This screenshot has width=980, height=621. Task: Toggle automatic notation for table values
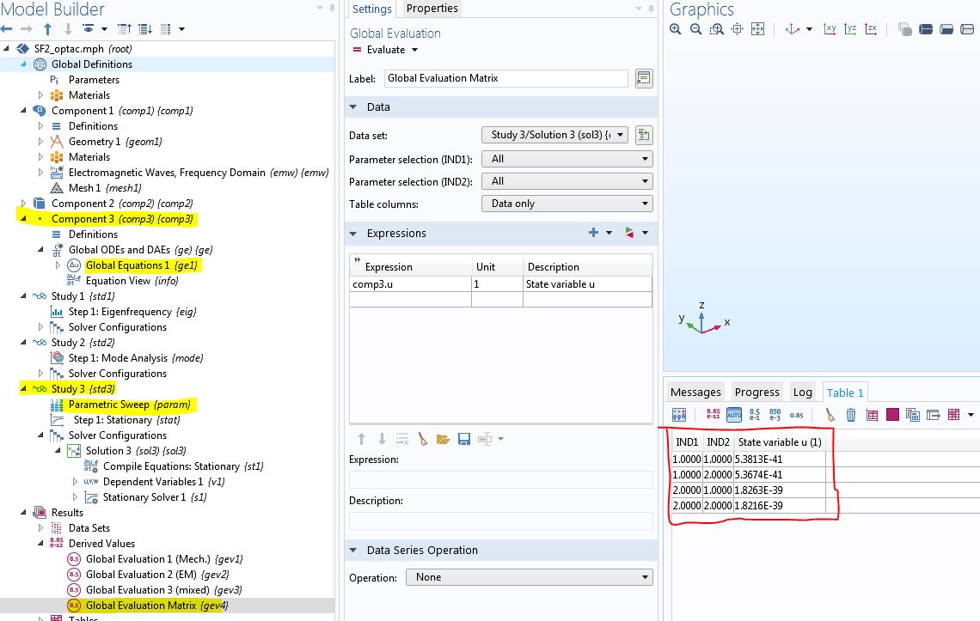coord(734,415)
